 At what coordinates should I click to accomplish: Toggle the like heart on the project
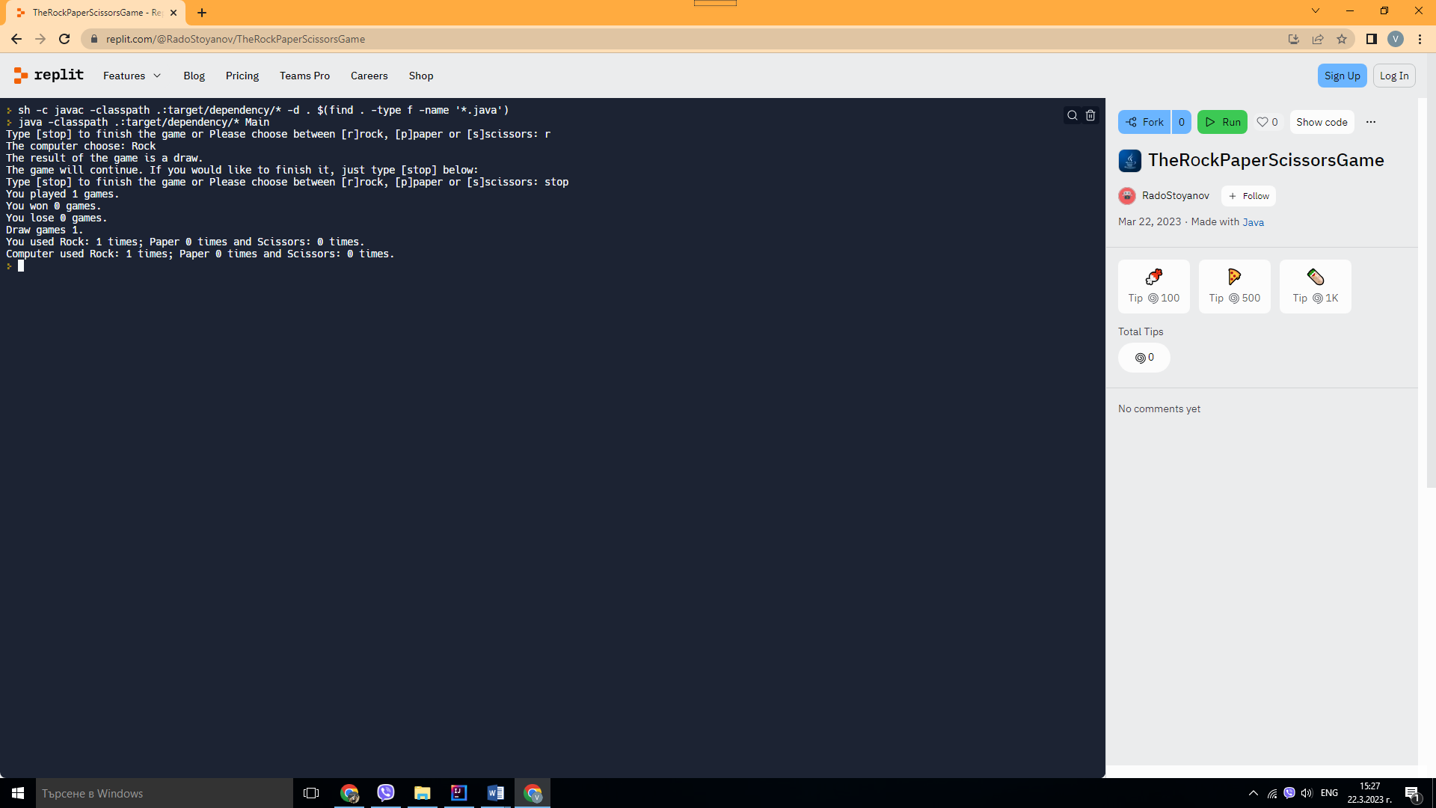pos(1263,121)
